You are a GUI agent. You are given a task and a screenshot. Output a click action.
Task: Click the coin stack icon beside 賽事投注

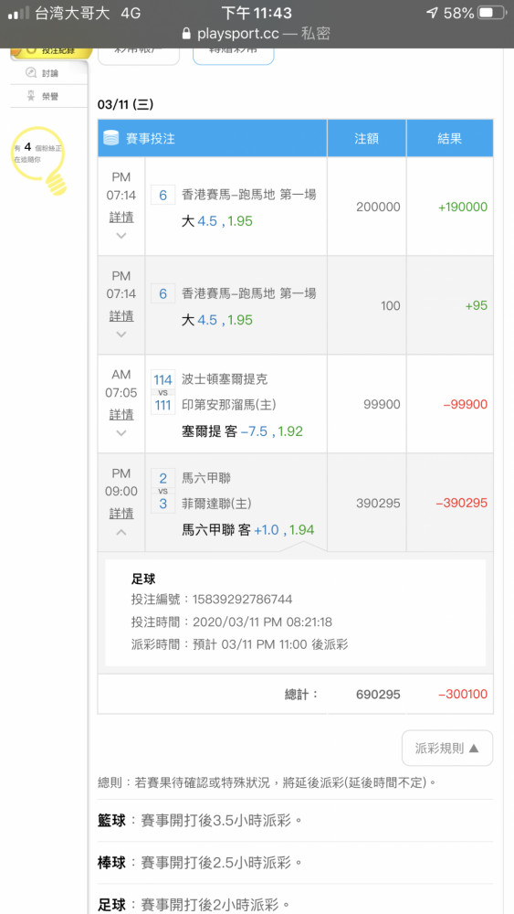click(x=110, y=138)
